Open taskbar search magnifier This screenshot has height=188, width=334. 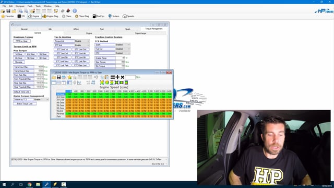pos(13,184)
